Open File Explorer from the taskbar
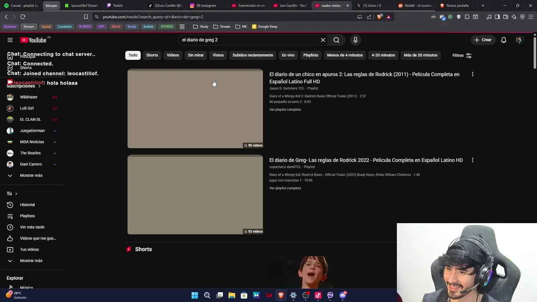Image resolution: width=537 pixels, height=302 pixels. point(232,295)
